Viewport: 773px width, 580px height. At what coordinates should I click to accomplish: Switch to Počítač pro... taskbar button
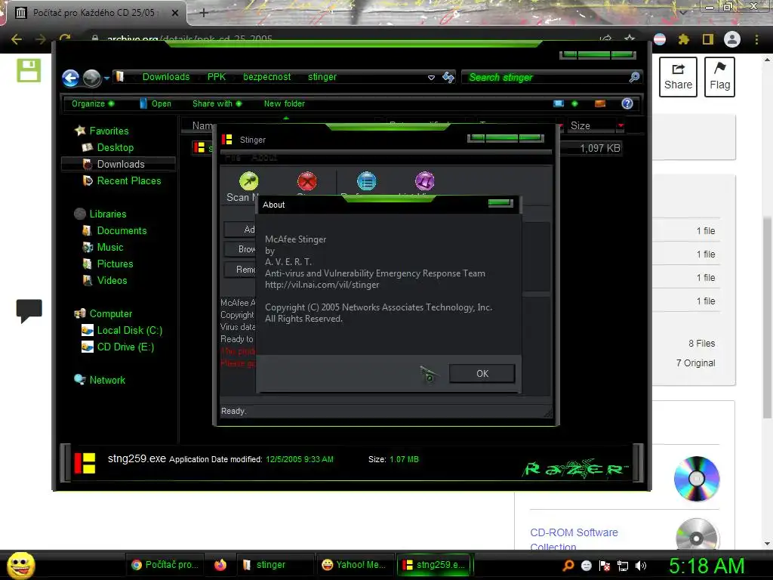point(165,565)
